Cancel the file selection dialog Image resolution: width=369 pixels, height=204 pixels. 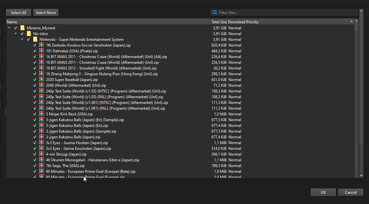[x=351, y=192]
